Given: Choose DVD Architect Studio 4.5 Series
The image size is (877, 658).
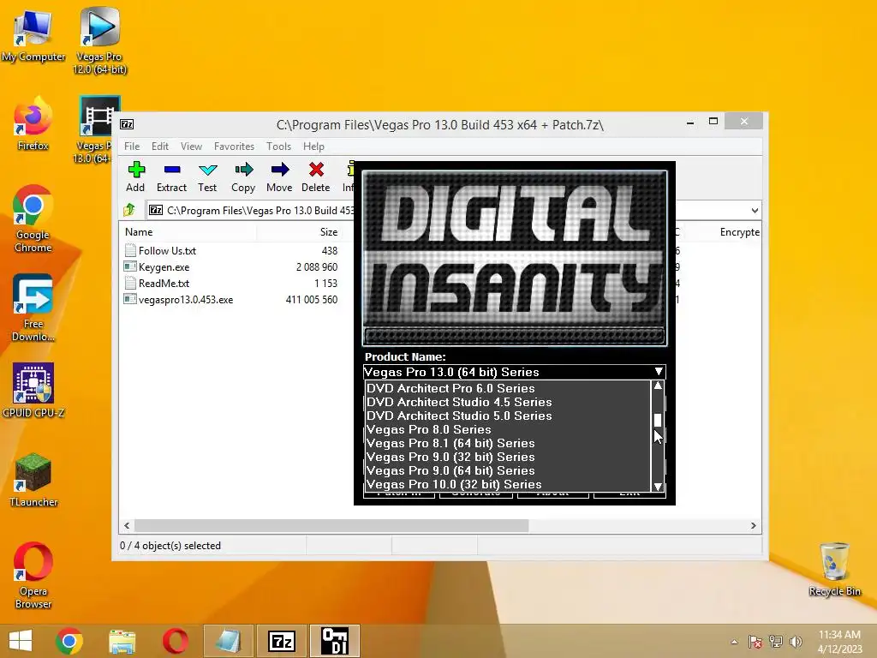Looking at the screenshot, I should (x=459, y=402).
